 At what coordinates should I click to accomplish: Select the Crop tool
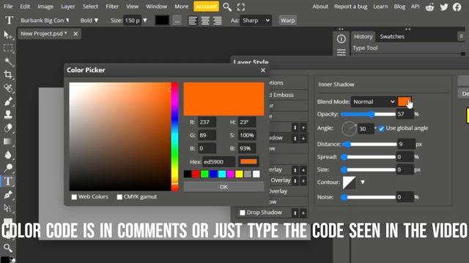pos(8,75)
